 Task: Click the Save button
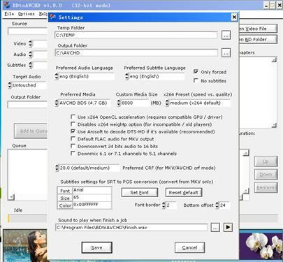(x=96, y=247)
